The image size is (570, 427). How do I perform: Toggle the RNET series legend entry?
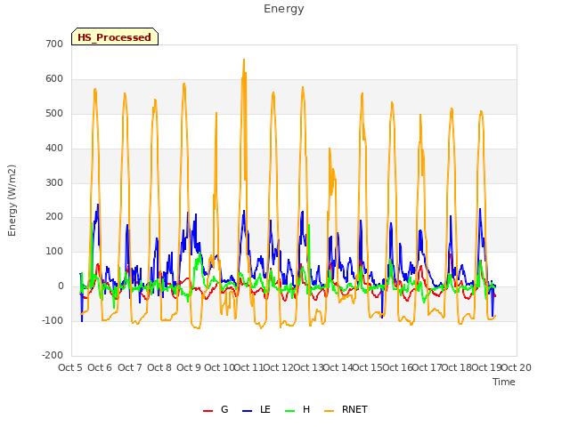click(346, 409)
